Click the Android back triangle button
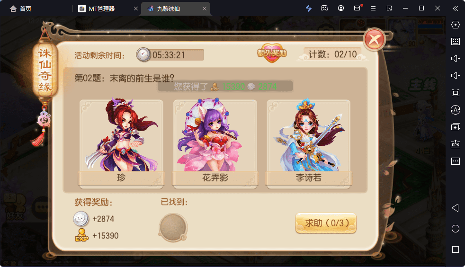Viewport: 465px width, 267px height. [455, 208]
